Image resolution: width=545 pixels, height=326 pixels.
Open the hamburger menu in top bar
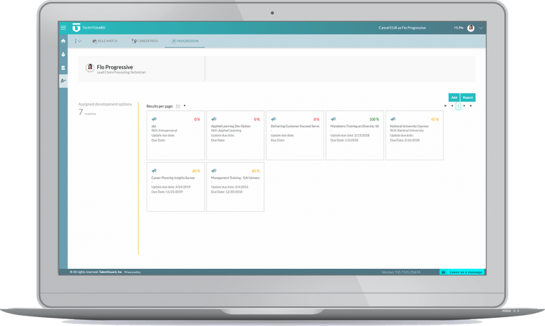[x=63, y=28]
